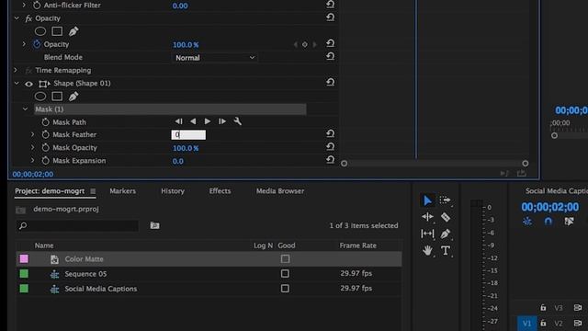Select pink label swatch of Color Matte
Image resolution: width=588 pixels, height=331 pixels.
click(x=24, y=258)
